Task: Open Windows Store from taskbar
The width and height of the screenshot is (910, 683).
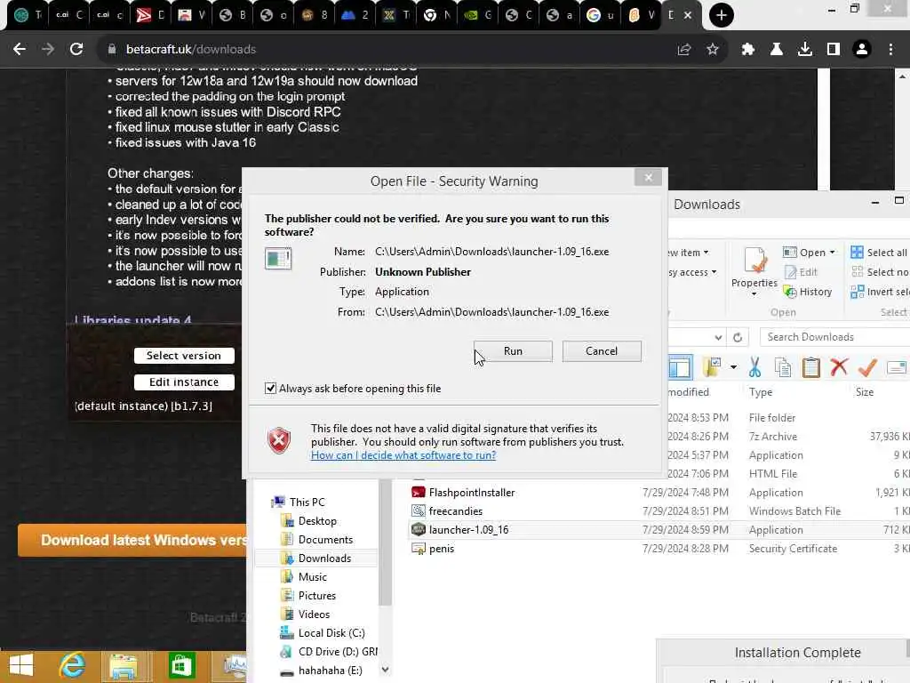Action: coord(180,665)
